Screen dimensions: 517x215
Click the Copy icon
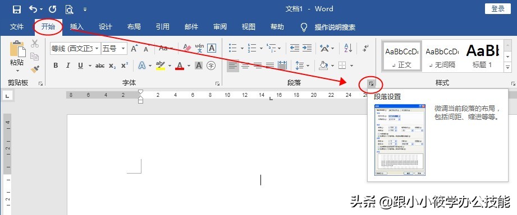click(35, 57)
